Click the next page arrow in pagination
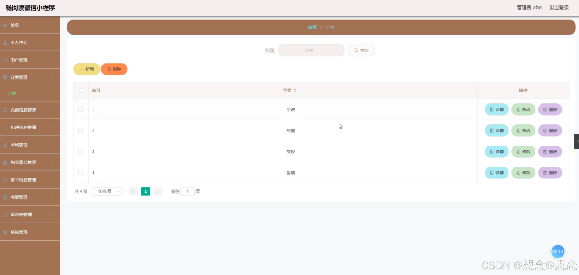The image size is (579, 275). (158, 191)
